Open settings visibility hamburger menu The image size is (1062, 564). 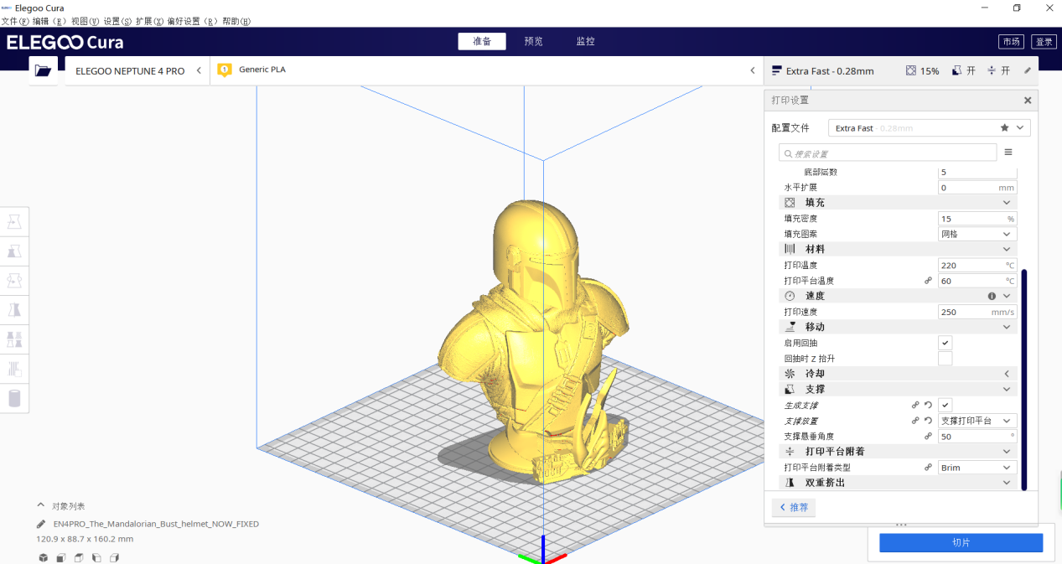(x=1008, y=153)
